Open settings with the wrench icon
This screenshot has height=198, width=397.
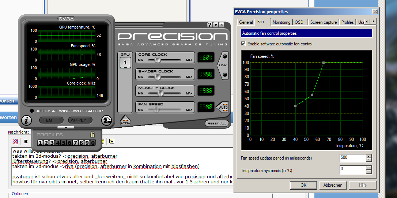tap(107, 120)
